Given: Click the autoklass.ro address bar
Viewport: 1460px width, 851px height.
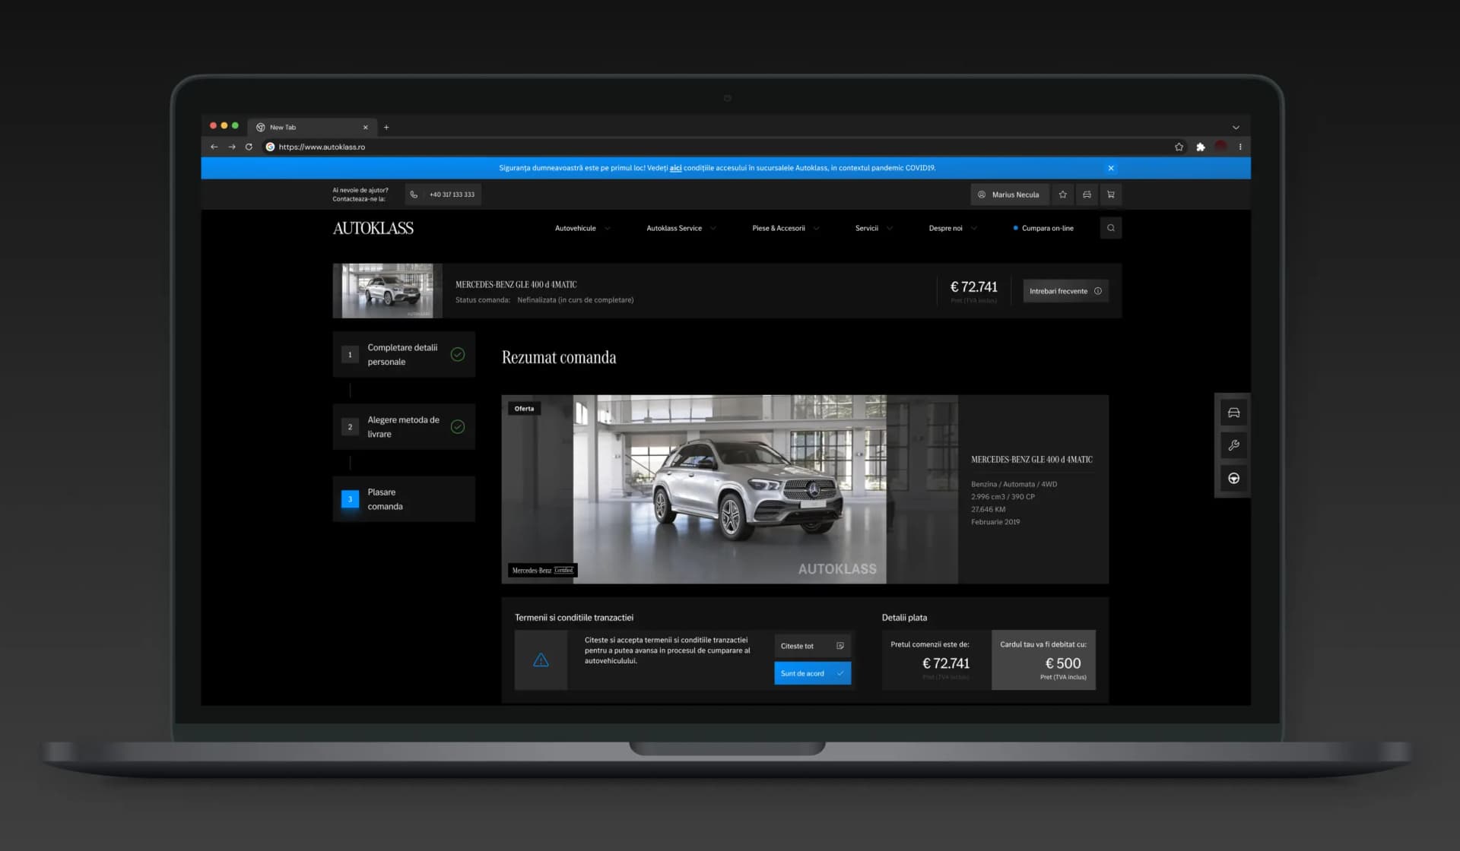Looking at the screenshot, I should click(x=715, y=147).
